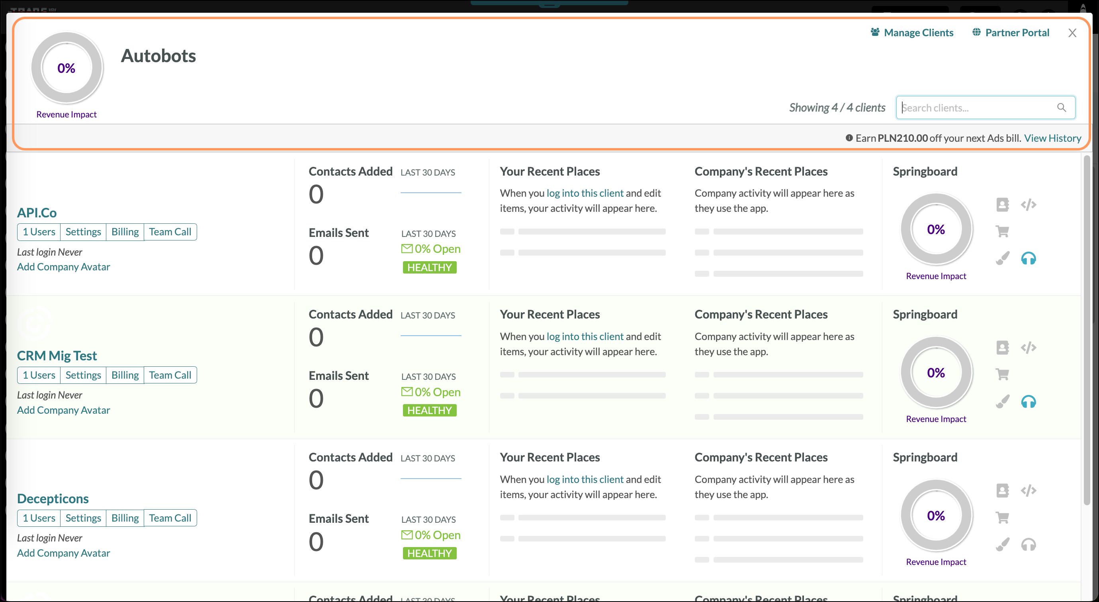
Task: Open the code embed icon for API.Co
Action: click(x=1028, y=205)
